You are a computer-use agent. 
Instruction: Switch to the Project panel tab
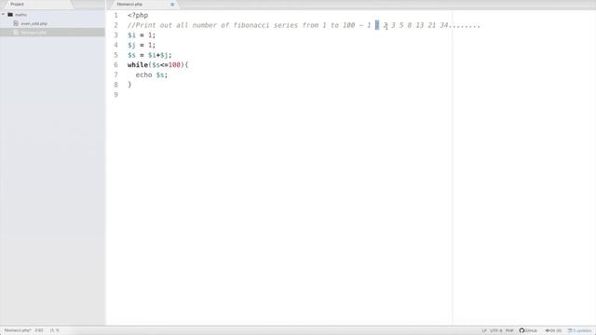(17, 4)
